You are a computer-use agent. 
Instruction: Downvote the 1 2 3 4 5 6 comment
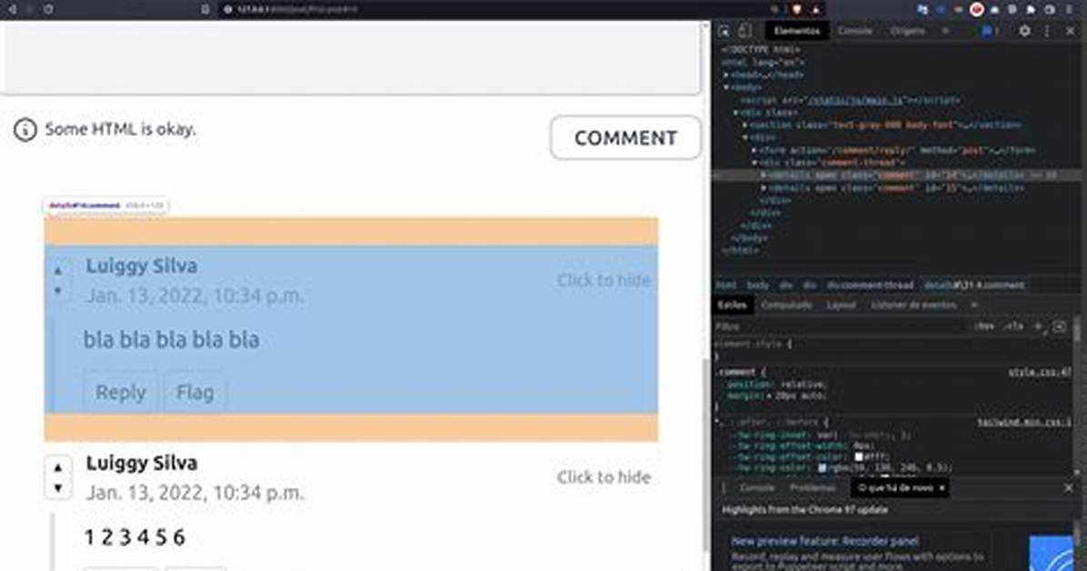[58, 487]
